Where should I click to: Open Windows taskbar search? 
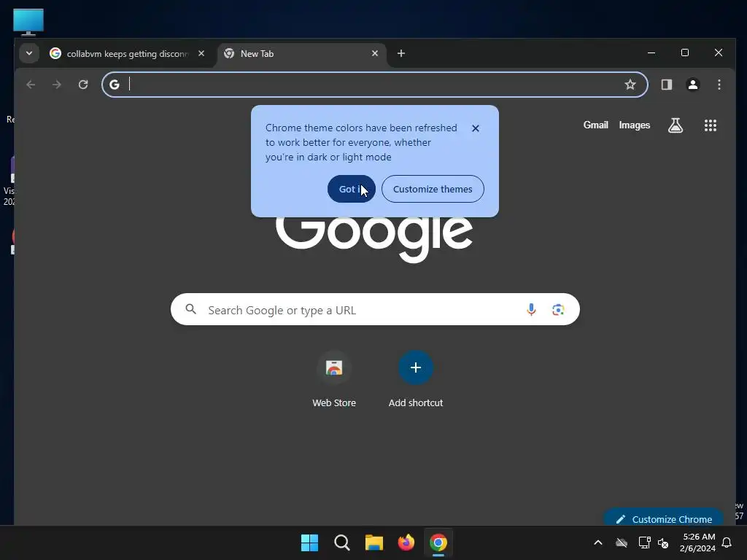342,542
